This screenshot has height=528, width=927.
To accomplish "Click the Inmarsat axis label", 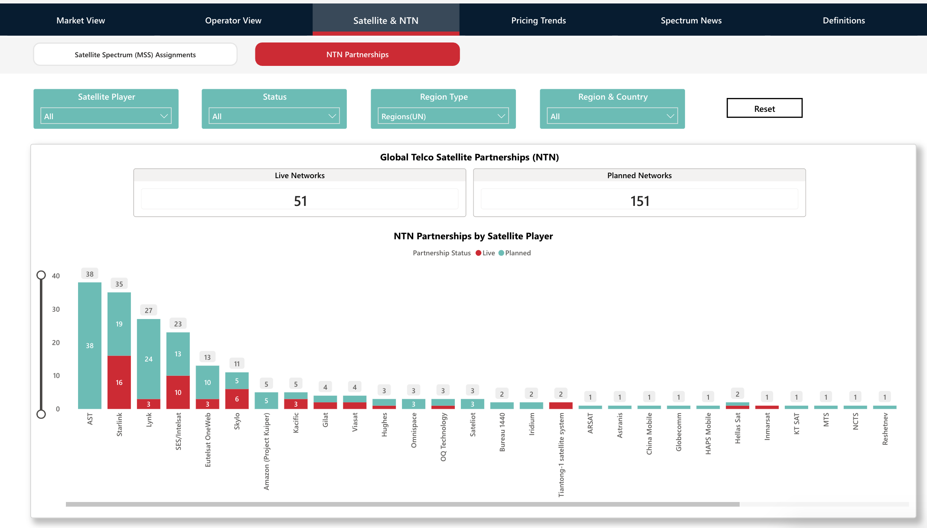I will pos(767,427).
